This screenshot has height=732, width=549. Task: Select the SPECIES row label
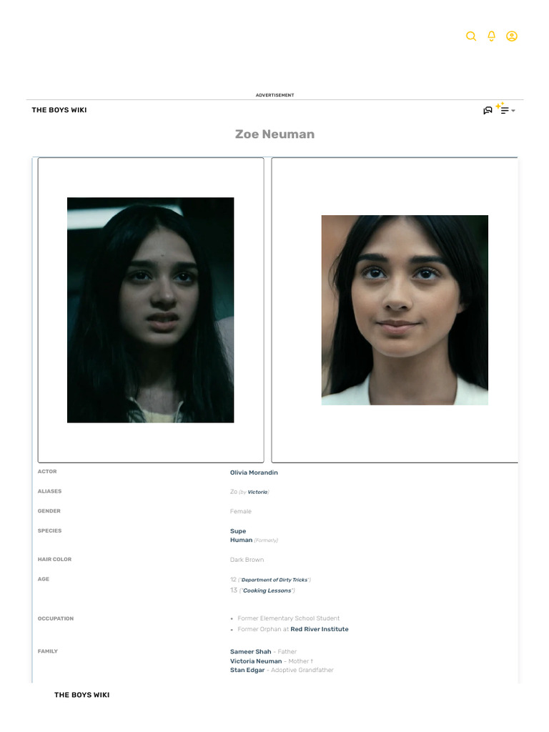click(49, 531)
